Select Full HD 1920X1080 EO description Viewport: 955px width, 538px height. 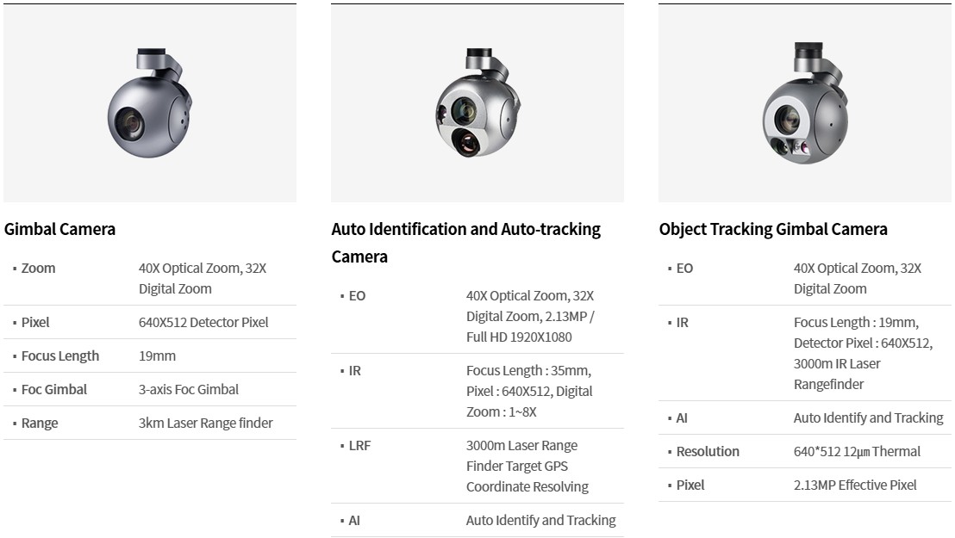tap(530, 317)
